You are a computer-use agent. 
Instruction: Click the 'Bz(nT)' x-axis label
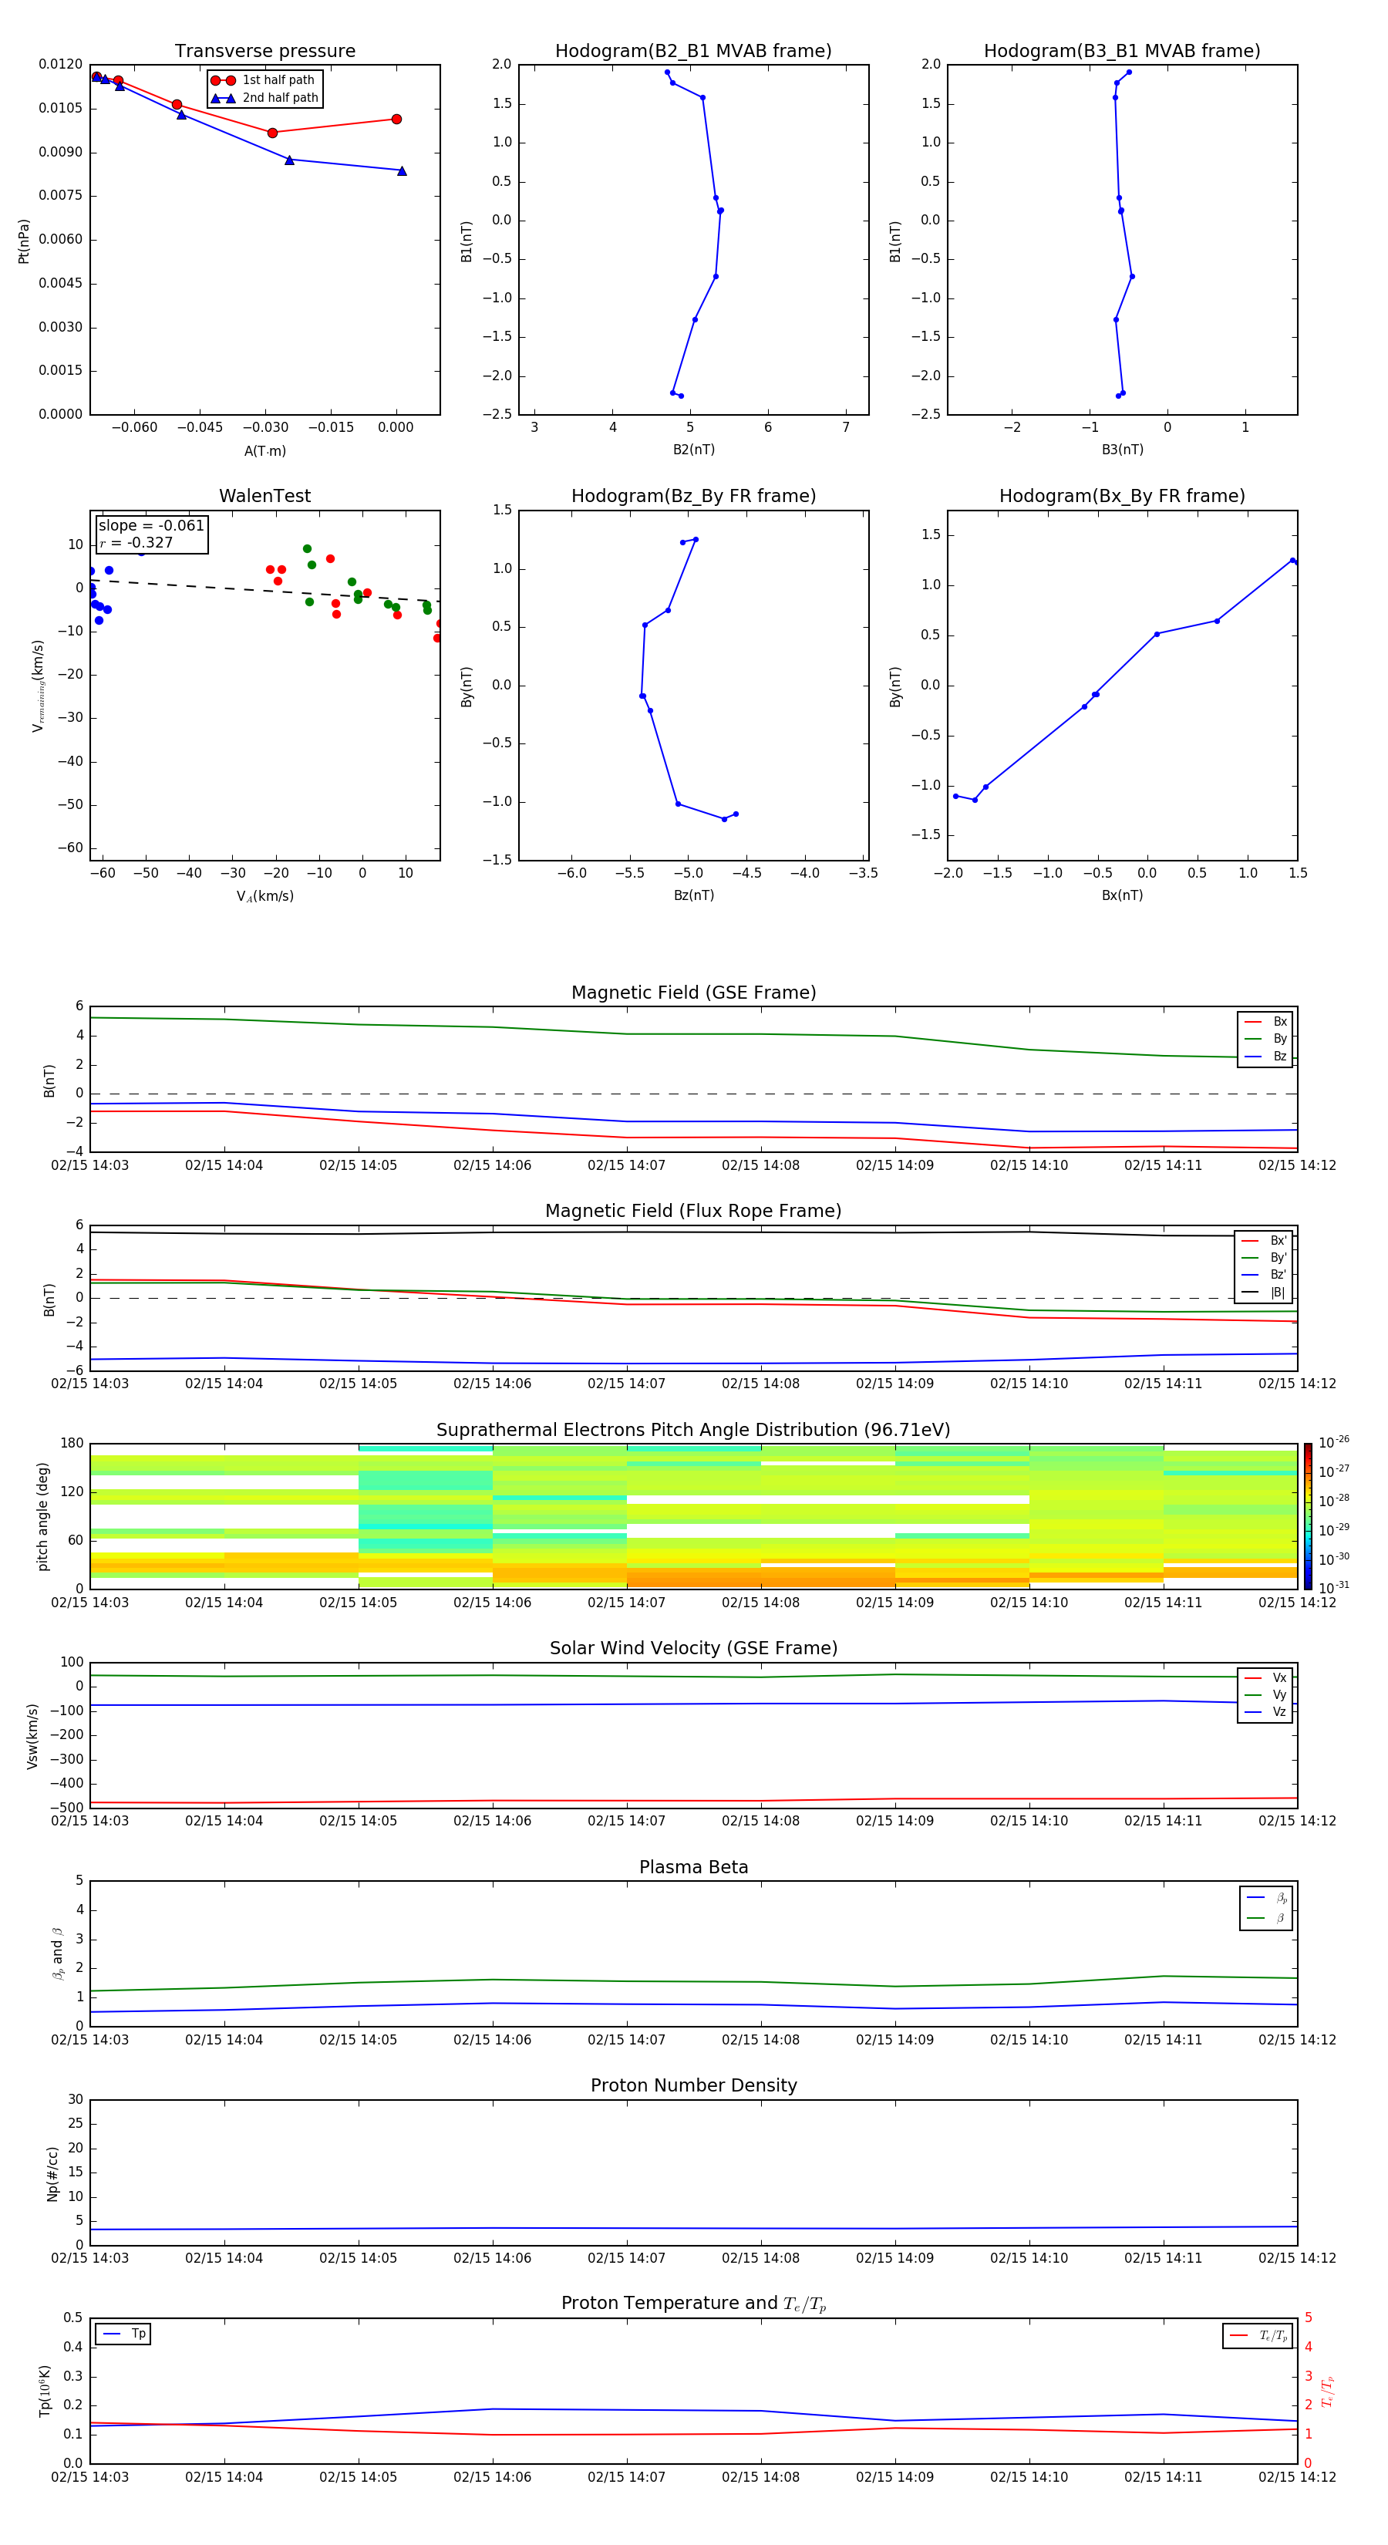click(x=693, y=895)
